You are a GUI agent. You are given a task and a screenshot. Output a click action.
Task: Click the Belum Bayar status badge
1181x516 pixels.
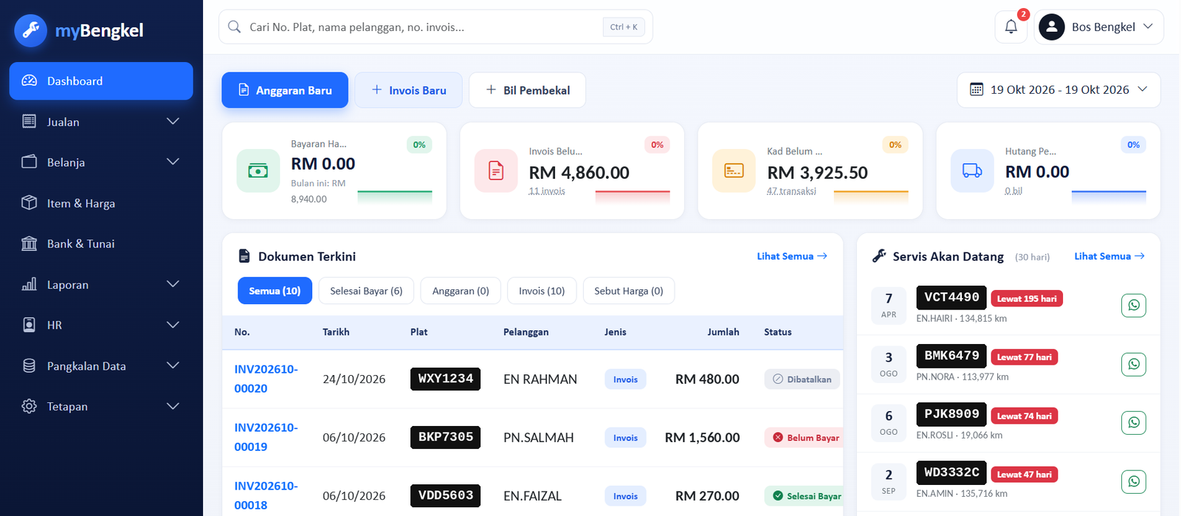coord(805,438)
